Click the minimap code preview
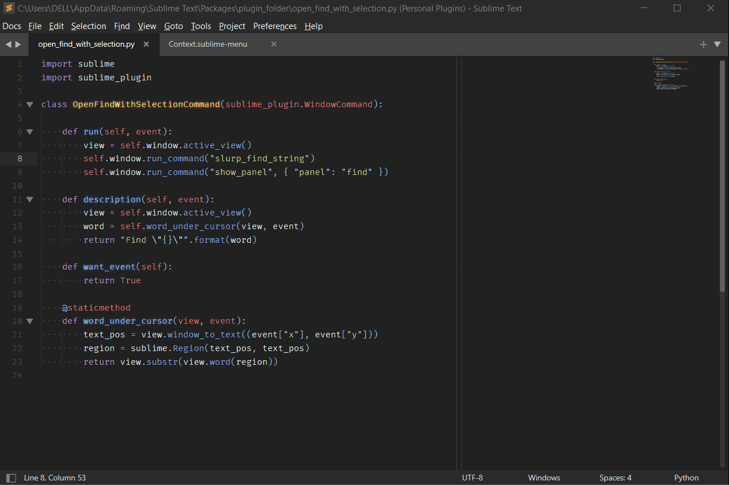 pos(671,74)
